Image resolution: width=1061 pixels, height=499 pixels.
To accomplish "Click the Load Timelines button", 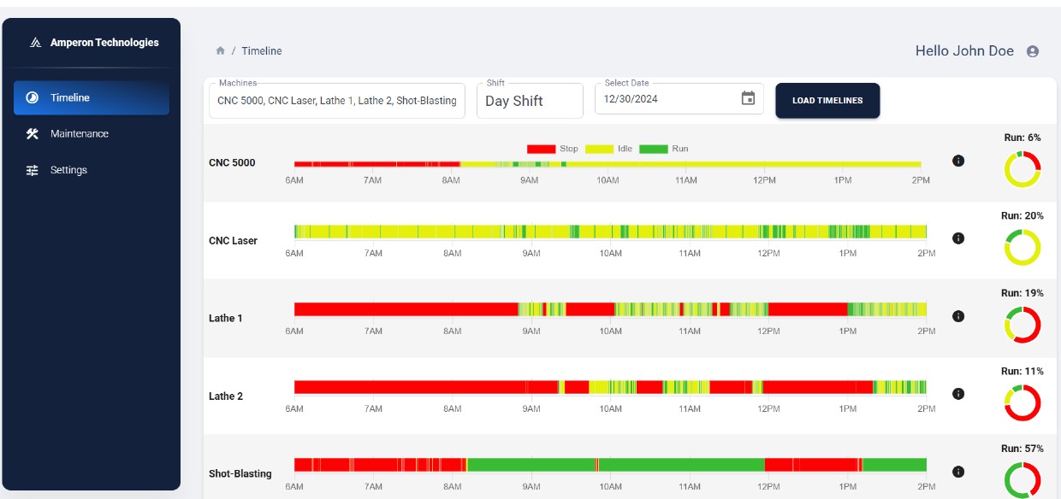I will coord(827,101).
